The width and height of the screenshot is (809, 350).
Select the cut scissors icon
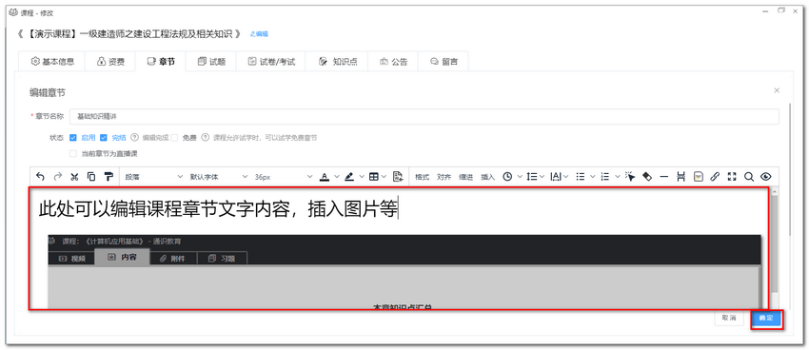[x=74, y=177]
